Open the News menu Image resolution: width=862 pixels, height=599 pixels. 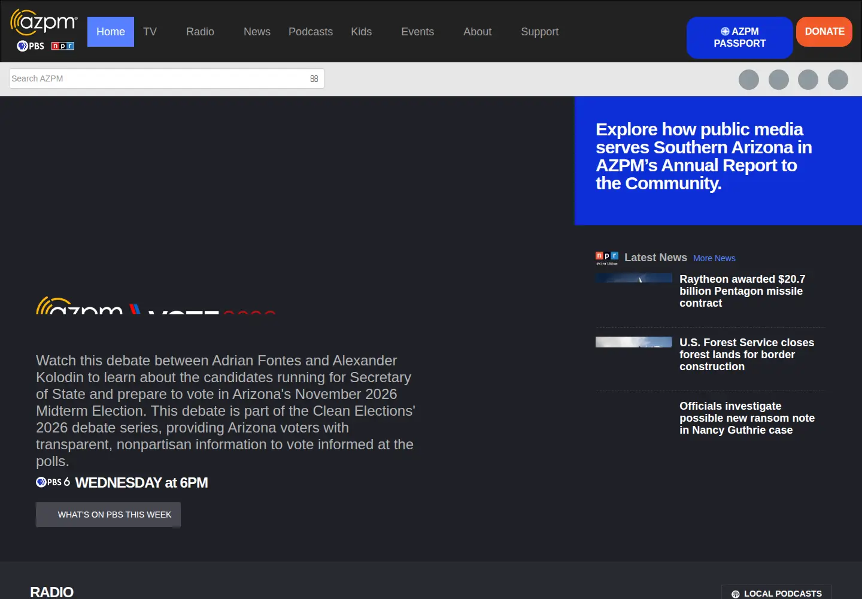257,32
